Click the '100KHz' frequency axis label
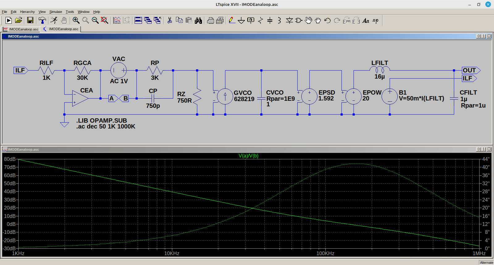Viewport: 494px width, 265px height. [325, 253]
